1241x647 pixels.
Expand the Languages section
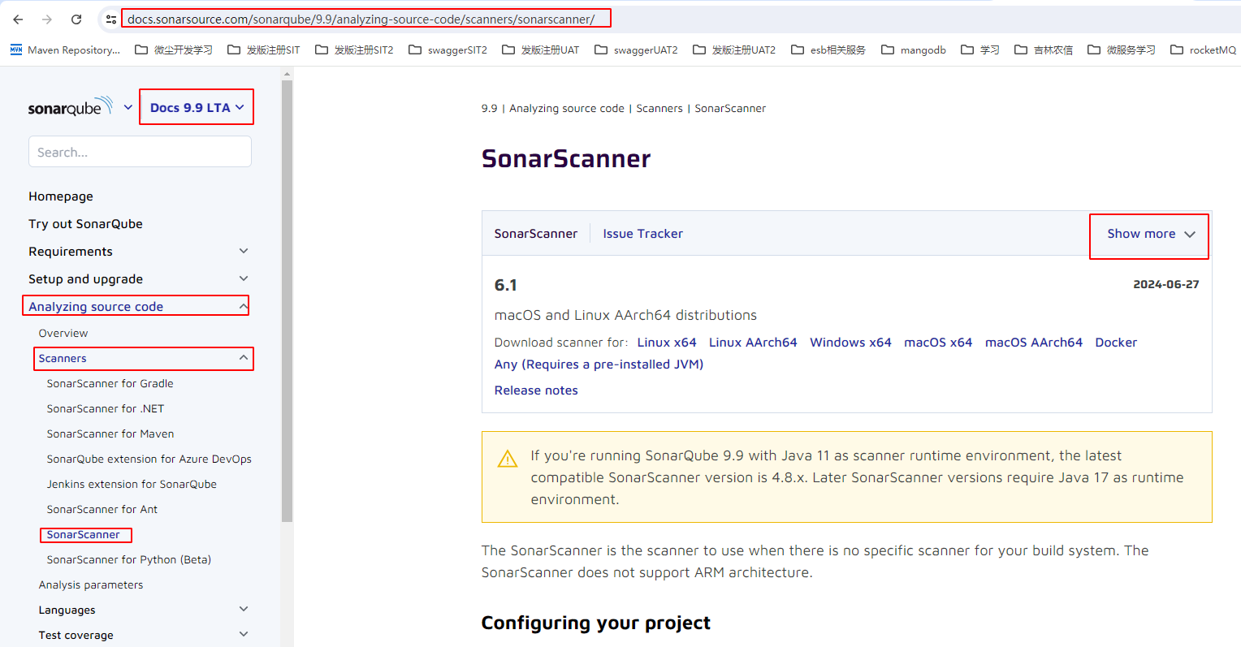point(244,610)
